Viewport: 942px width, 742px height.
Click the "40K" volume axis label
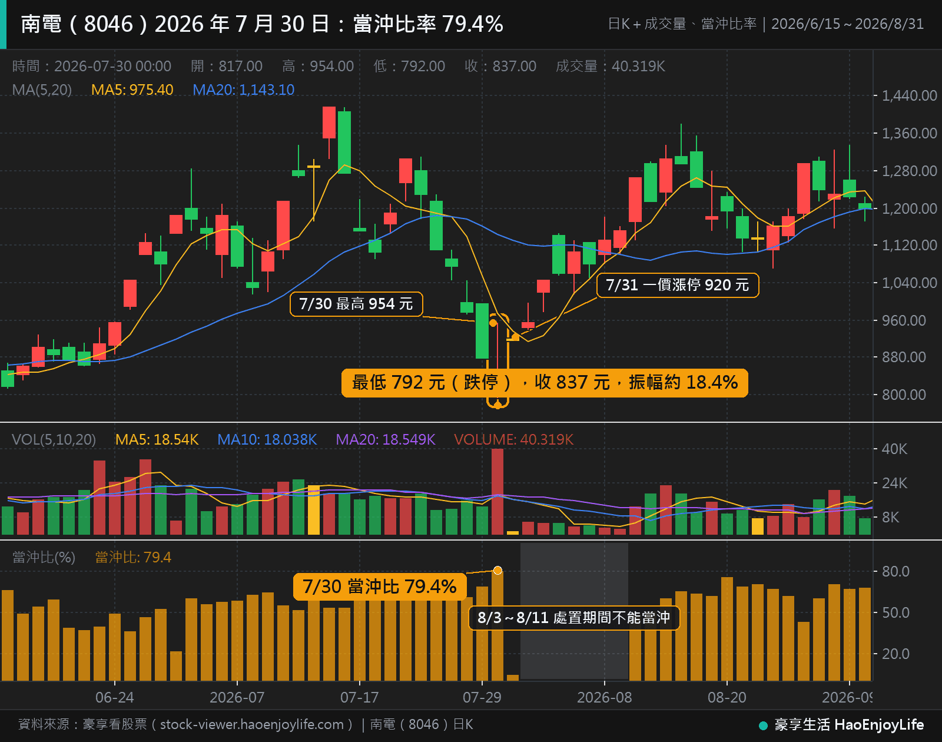(895, 449)
